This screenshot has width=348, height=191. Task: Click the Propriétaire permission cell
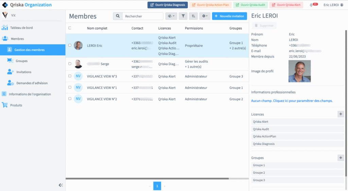(x=194, y=45)
